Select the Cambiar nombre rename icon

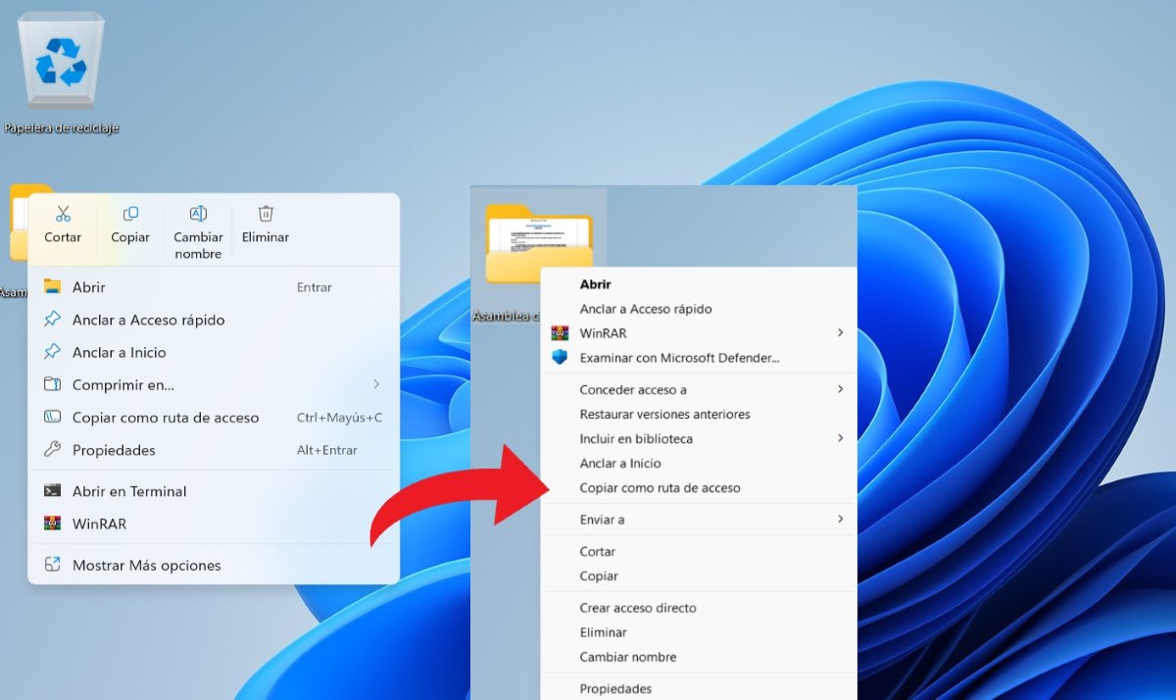(x=197, y=213)
